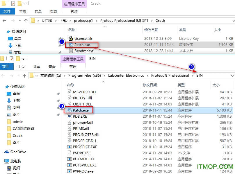Open the 文件 menu
235x174 pixels.
pyautogui.click(x=8, y=11)
